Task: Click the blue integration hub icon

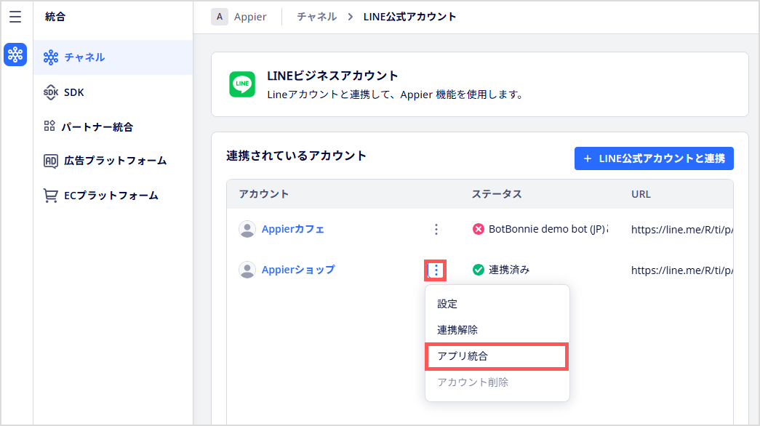Action: (15, 55)
